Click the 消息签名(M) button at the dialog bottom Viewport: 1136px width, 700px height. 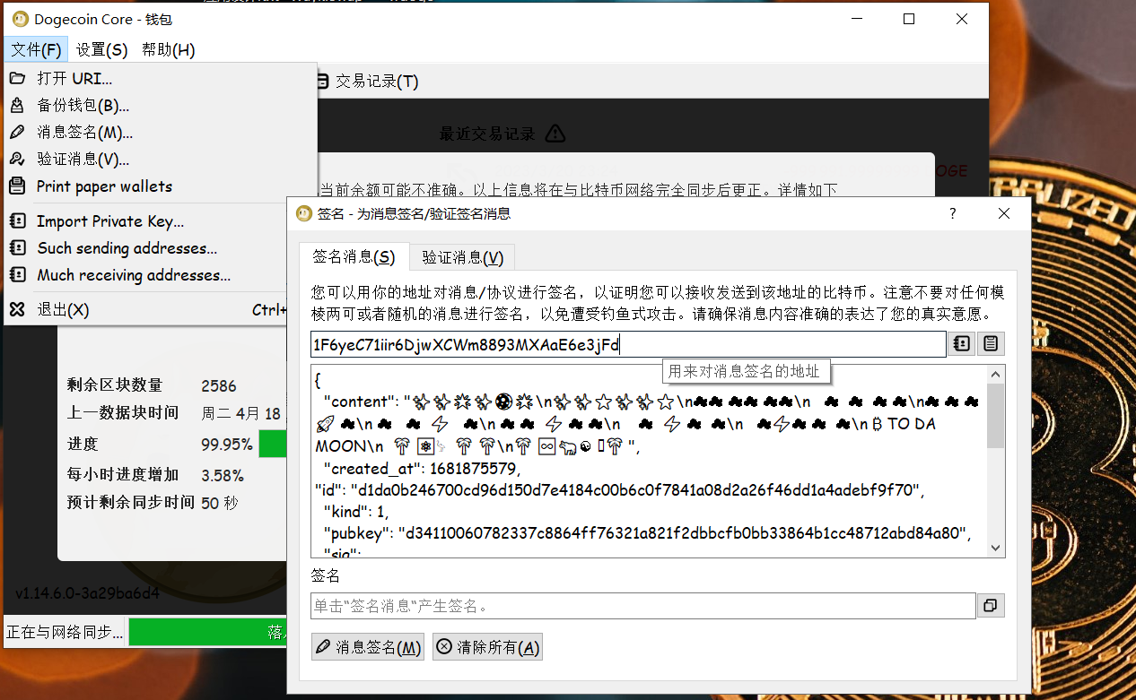[368, 647]
